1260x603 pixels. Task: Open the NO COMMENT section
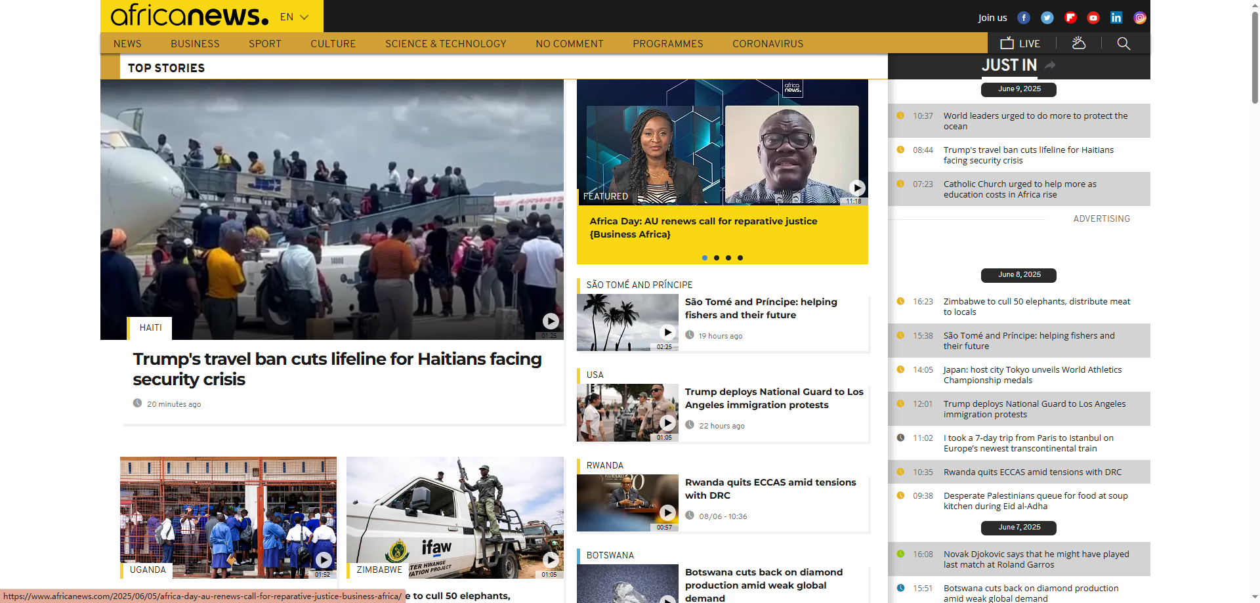click(570, 43)
